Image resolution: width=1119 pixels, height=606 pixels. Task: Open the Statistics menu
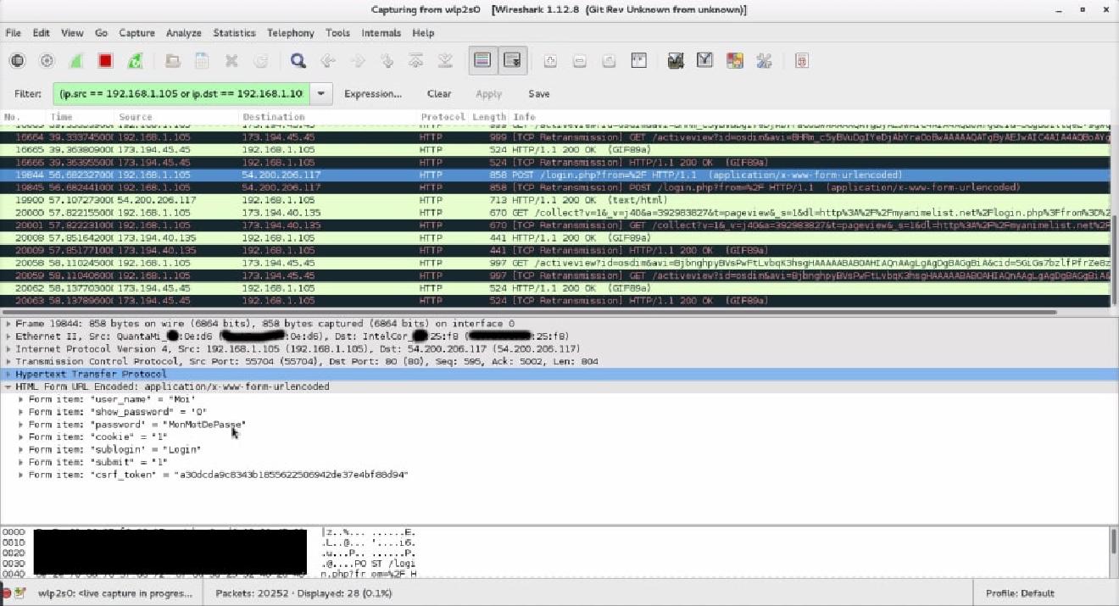(x=233, y=33)
